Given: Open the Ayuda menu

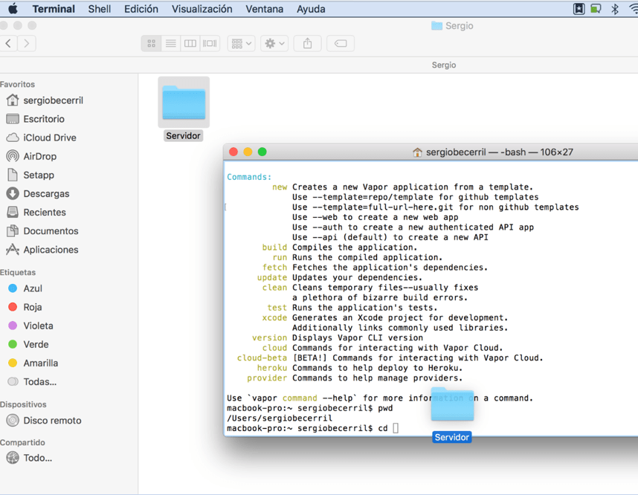Looking at the screenshot, I should pyautogui.click(x=311, y=9).
